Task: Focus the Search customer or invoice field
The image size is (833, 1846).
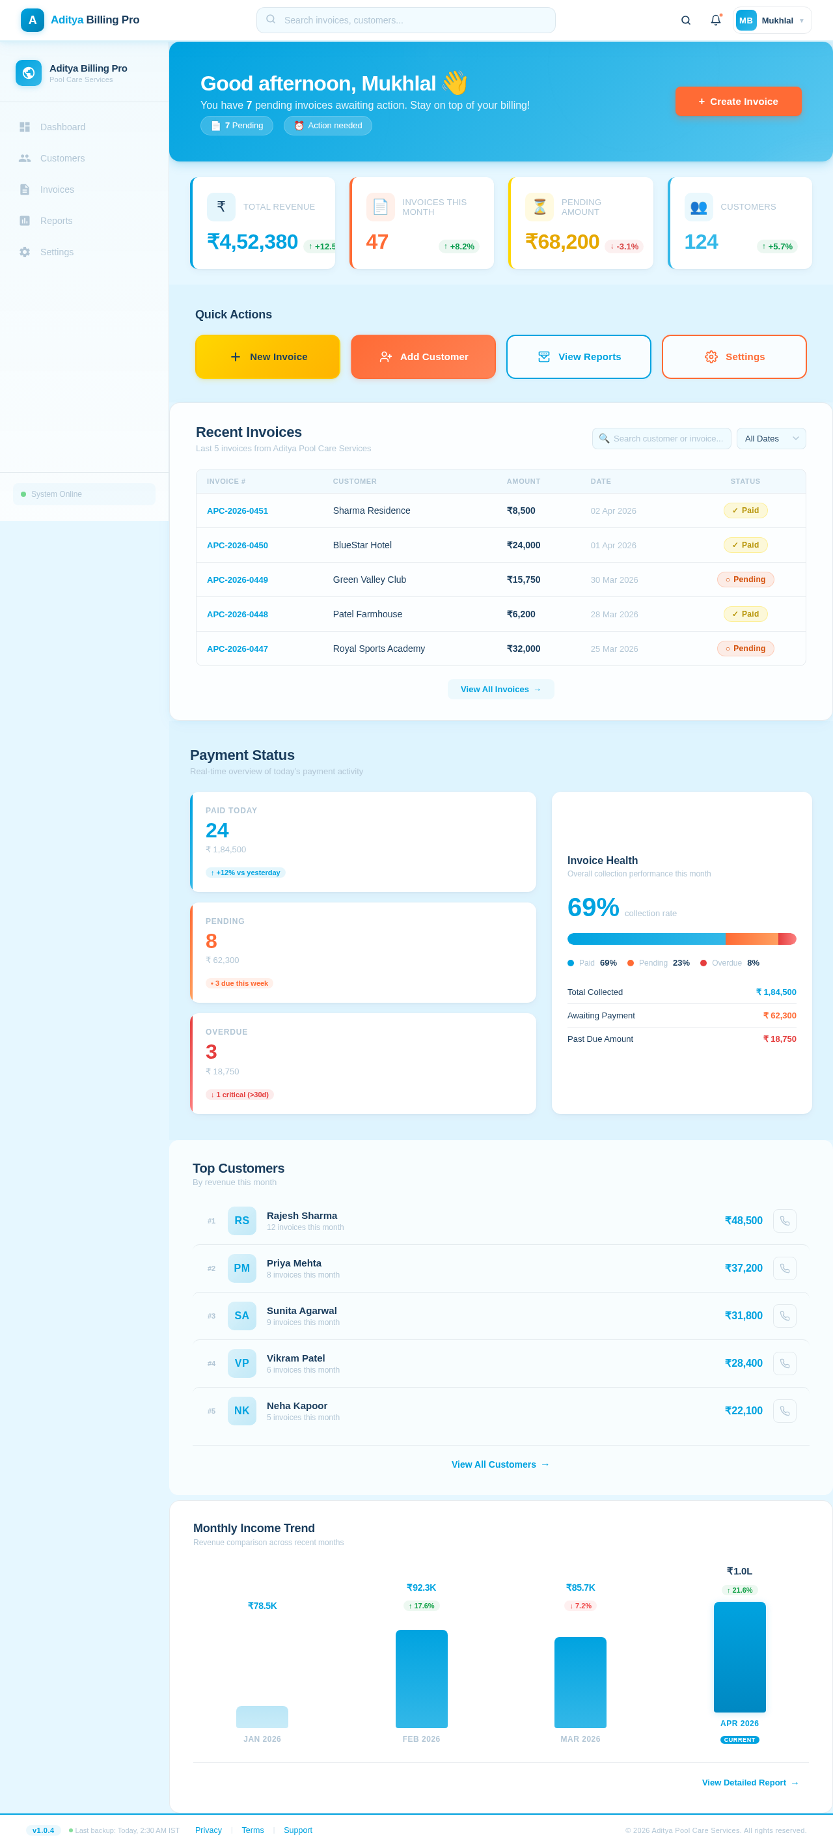Action: click(x=661, y=439)
